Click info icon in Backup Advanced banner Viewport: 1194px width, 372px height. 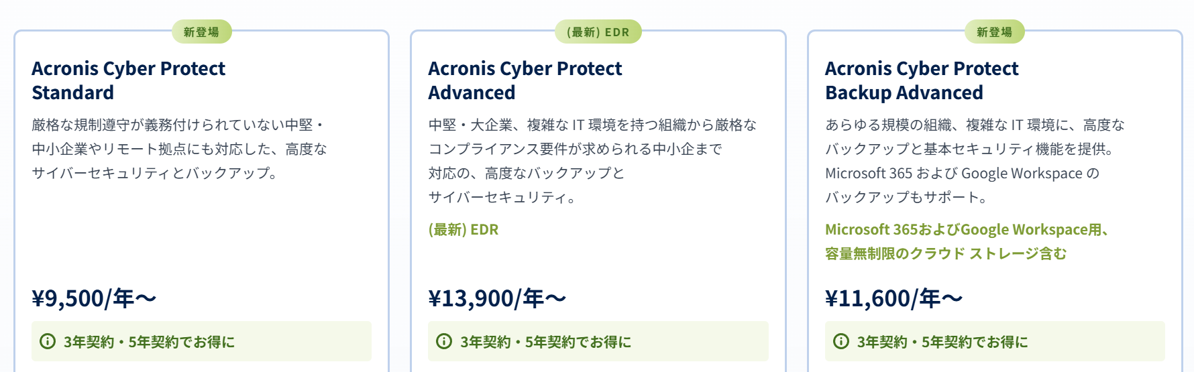tap(841, 341)
